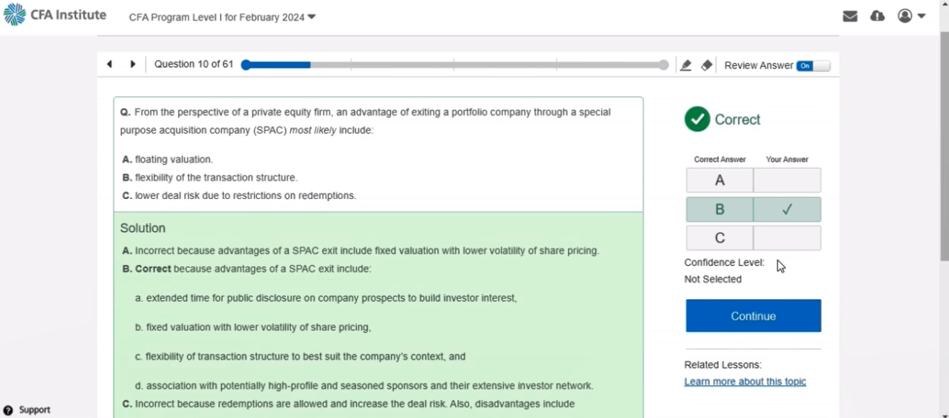Viewport: 949px width, 418px height.
Task: Go to previous question arrow
Action: [x=109, y=64]
